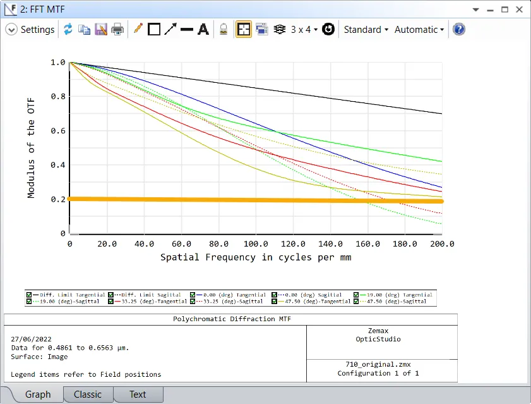The width and height of the screenshot is (531, 404).
Task: Open the blue help icon
Action: [459, 30]
